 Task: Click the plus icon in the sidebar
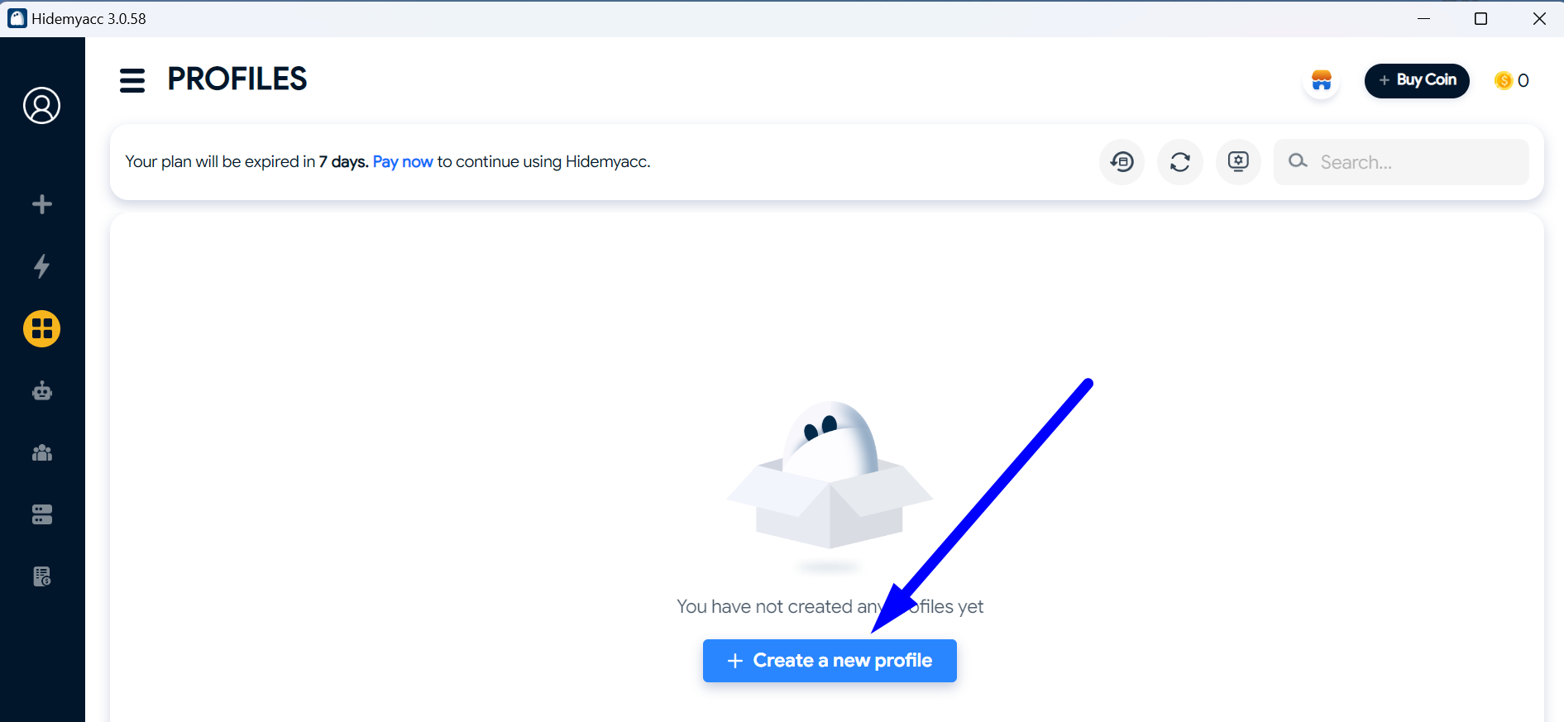[x=42, y=204]
